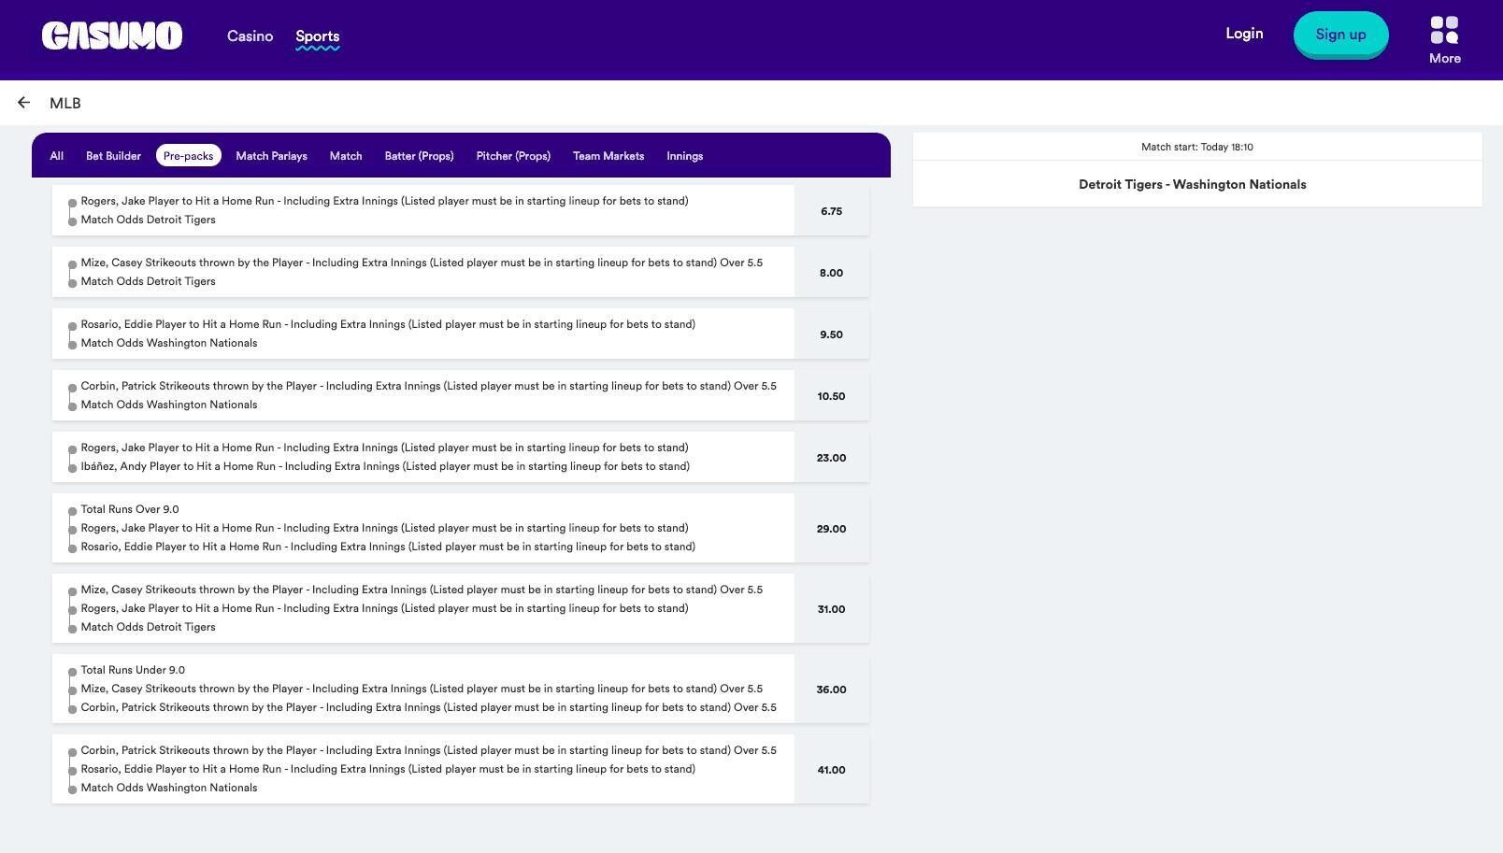Viewport: 1503px width, 853px height.
Task: Select the 29.00 odds button
Action: [831, 529]
